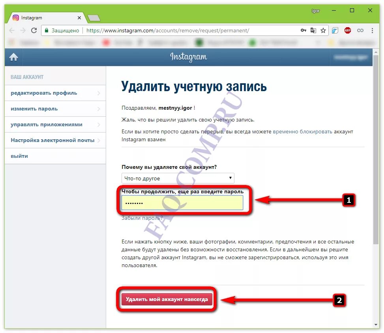Open Chrome three-dot menu

(372, 30)
